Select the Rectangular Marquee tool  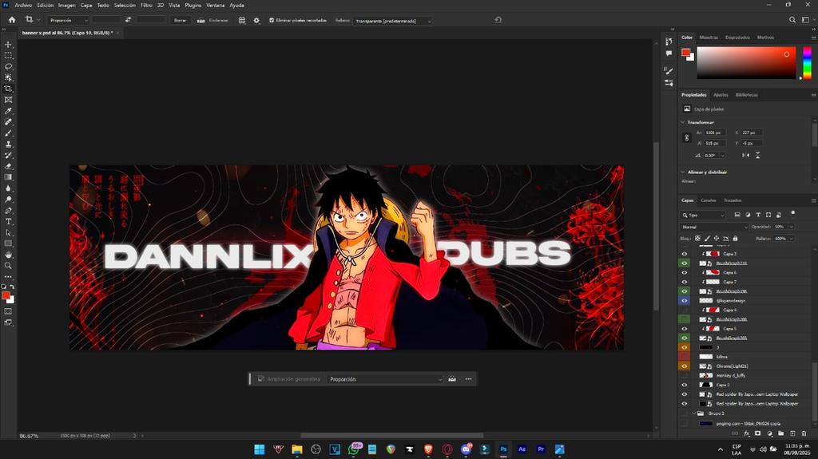point(8,56)
